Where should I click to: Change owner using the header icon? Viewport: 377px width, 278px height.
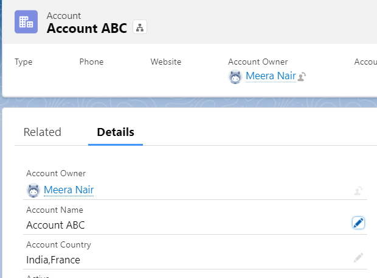(302, 77)
